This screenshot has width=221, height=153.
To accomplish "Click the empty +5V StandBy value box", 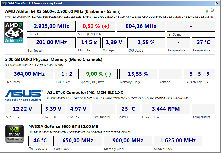I will (x=103, y=109).
